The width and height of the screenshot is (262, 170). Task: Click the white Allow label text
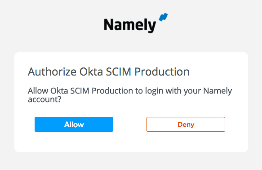(x=74, y=125)
